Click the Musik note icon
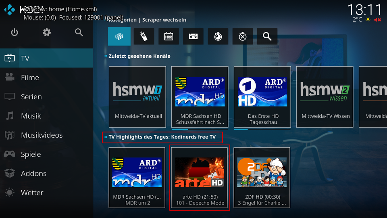The image size is (387, 218). 10,116
